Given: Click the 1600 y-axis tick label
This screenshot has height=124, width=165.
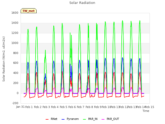Looking at the screenshot, I should [x=15, y=13].
